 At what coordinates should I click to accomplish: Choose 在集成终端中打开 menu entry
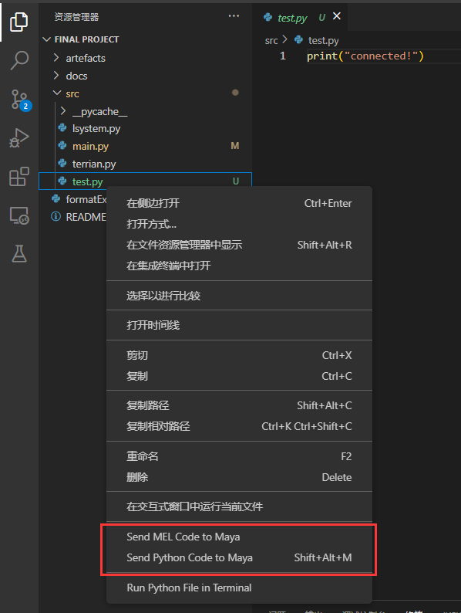coord(239,266)
